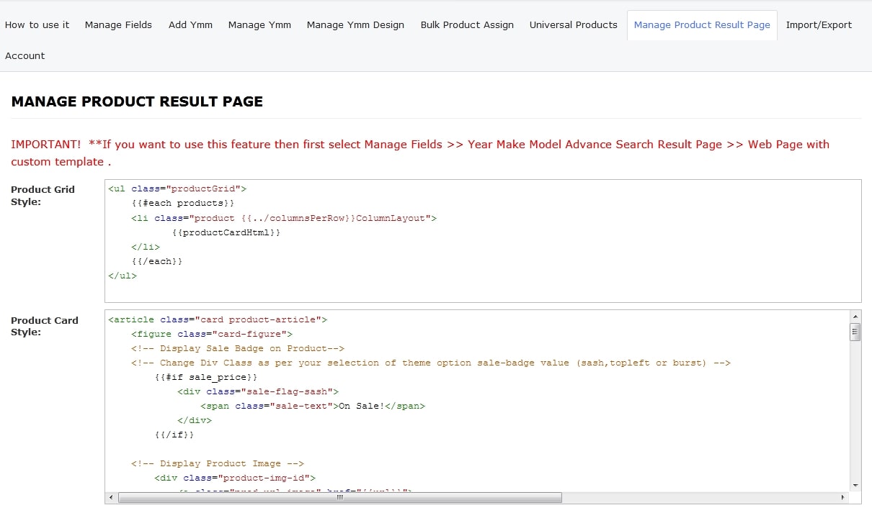The height and width of the screenshot is (513, 872).
Task: Click inside the Product Grid Style code box
Action: [x=483, y=241]
